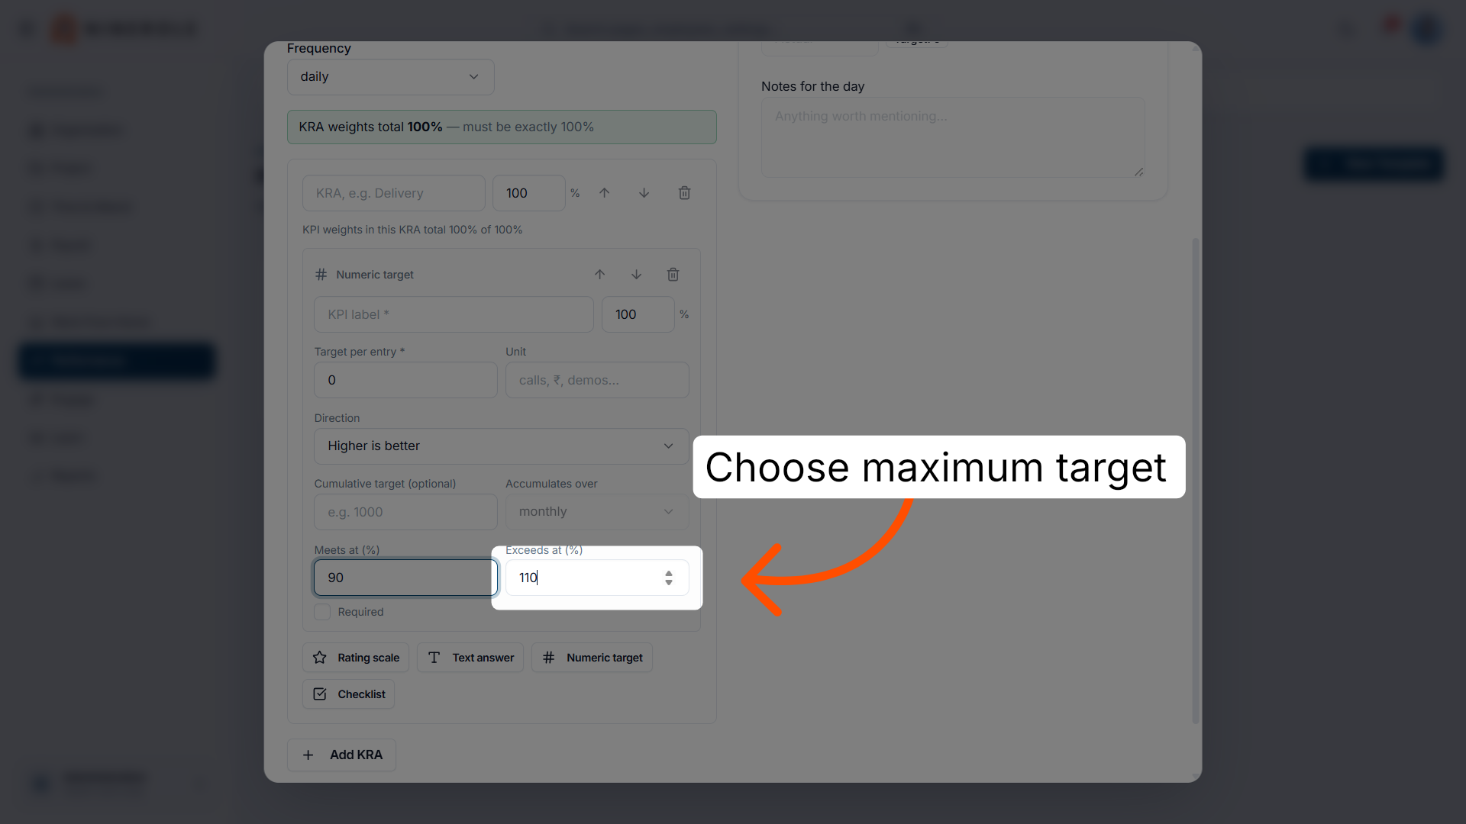Expand the Direction Higher is better dropdown
Image resolution: width=1466 pixels, height=824 pixels.
pos(502,446)
